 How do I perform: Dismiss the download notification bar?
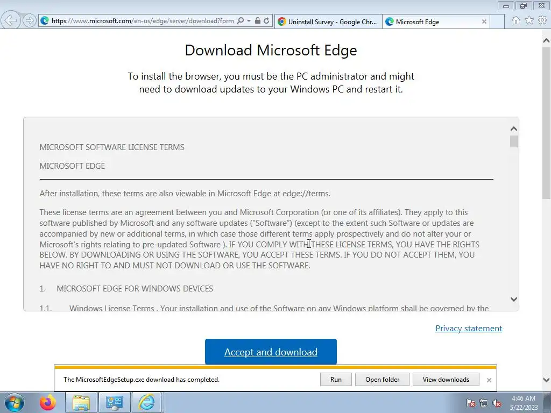(489, 380)
